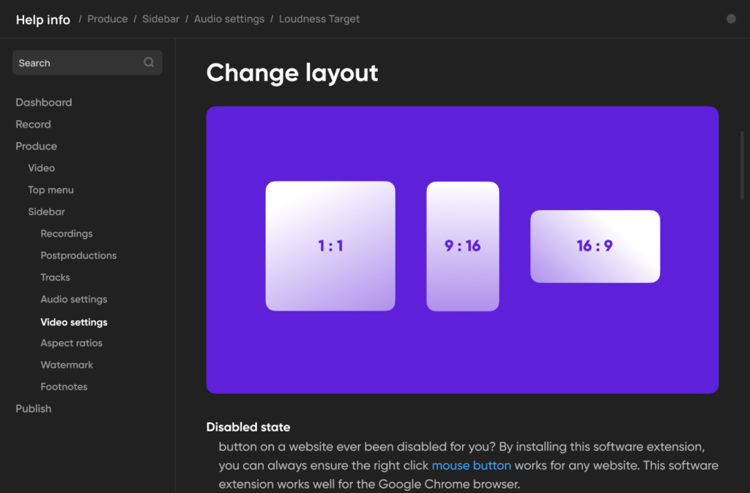Image resolution: width=750 pixels, height=493 pixels.
Task: Open the Dashboard section in sidebar
Action: (x=44, y=103)
